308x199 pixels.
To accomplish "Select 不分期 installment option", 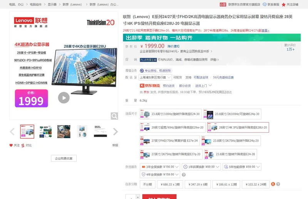I will pyautogui.click(x=147, y=184).
